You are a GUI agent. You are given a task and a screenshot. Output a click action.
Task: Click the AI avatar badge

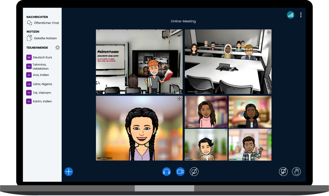tap(29, 75)
